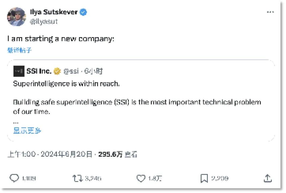Share the tweet via the upload icon

268,178
